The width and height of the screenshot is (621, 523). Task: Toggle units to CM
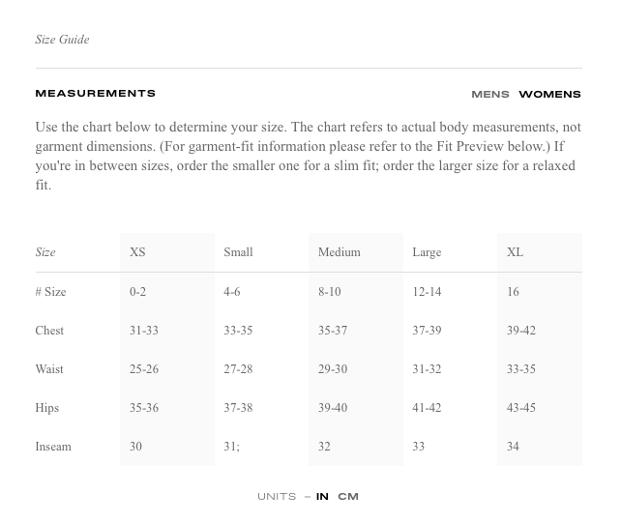(x=348, y=497)
